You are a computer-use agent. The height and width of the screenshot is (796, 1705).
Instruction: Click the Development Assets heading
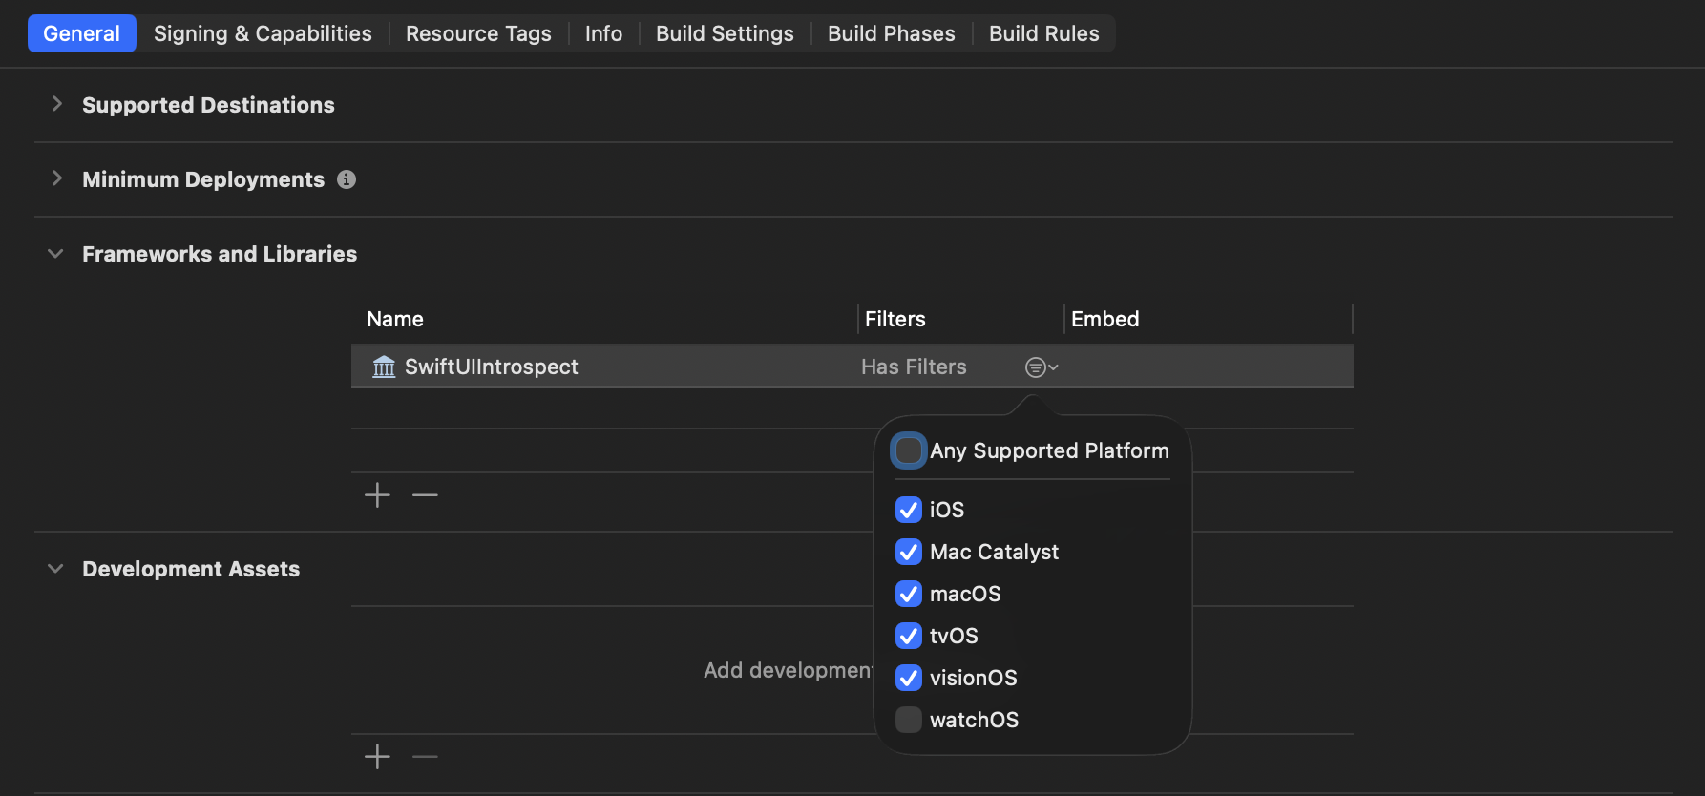tap(191, 569)
